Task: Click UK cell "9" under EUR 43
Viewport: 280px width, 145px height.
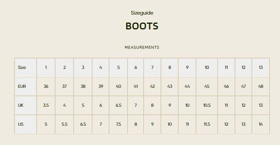Action: pos(170,105)
